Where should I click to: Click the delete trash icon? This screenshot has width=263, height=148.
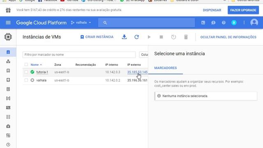click(x=186, y=37)
